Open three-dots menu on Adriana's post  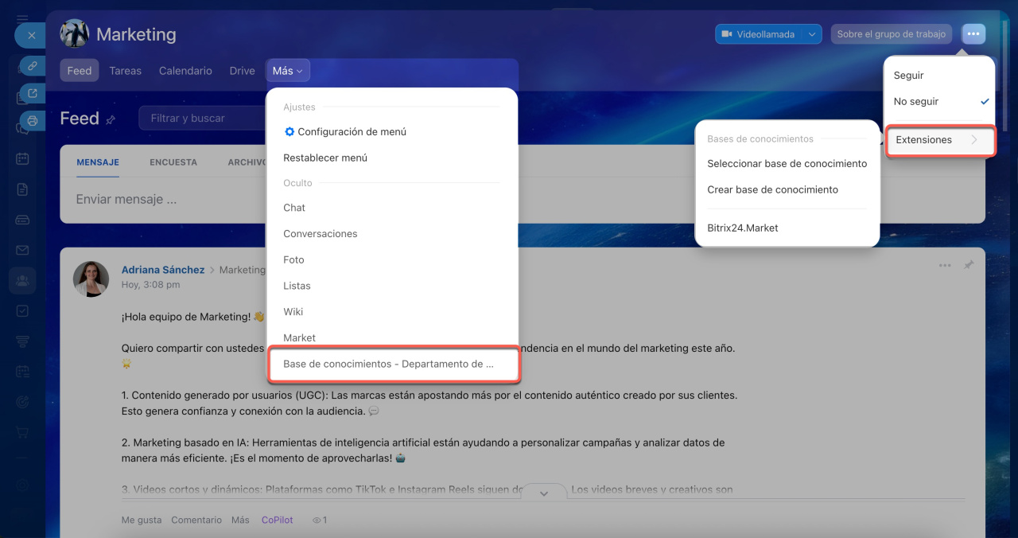pyautogui.click(x=944, y=265)
